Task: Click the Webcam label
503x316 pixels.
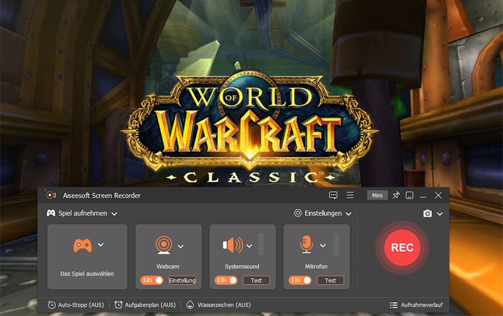Action: click(x=168, y=266)
